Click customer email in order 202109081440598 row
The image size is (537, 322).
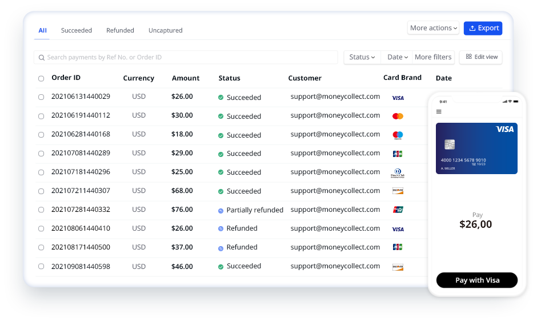[335, 266]
